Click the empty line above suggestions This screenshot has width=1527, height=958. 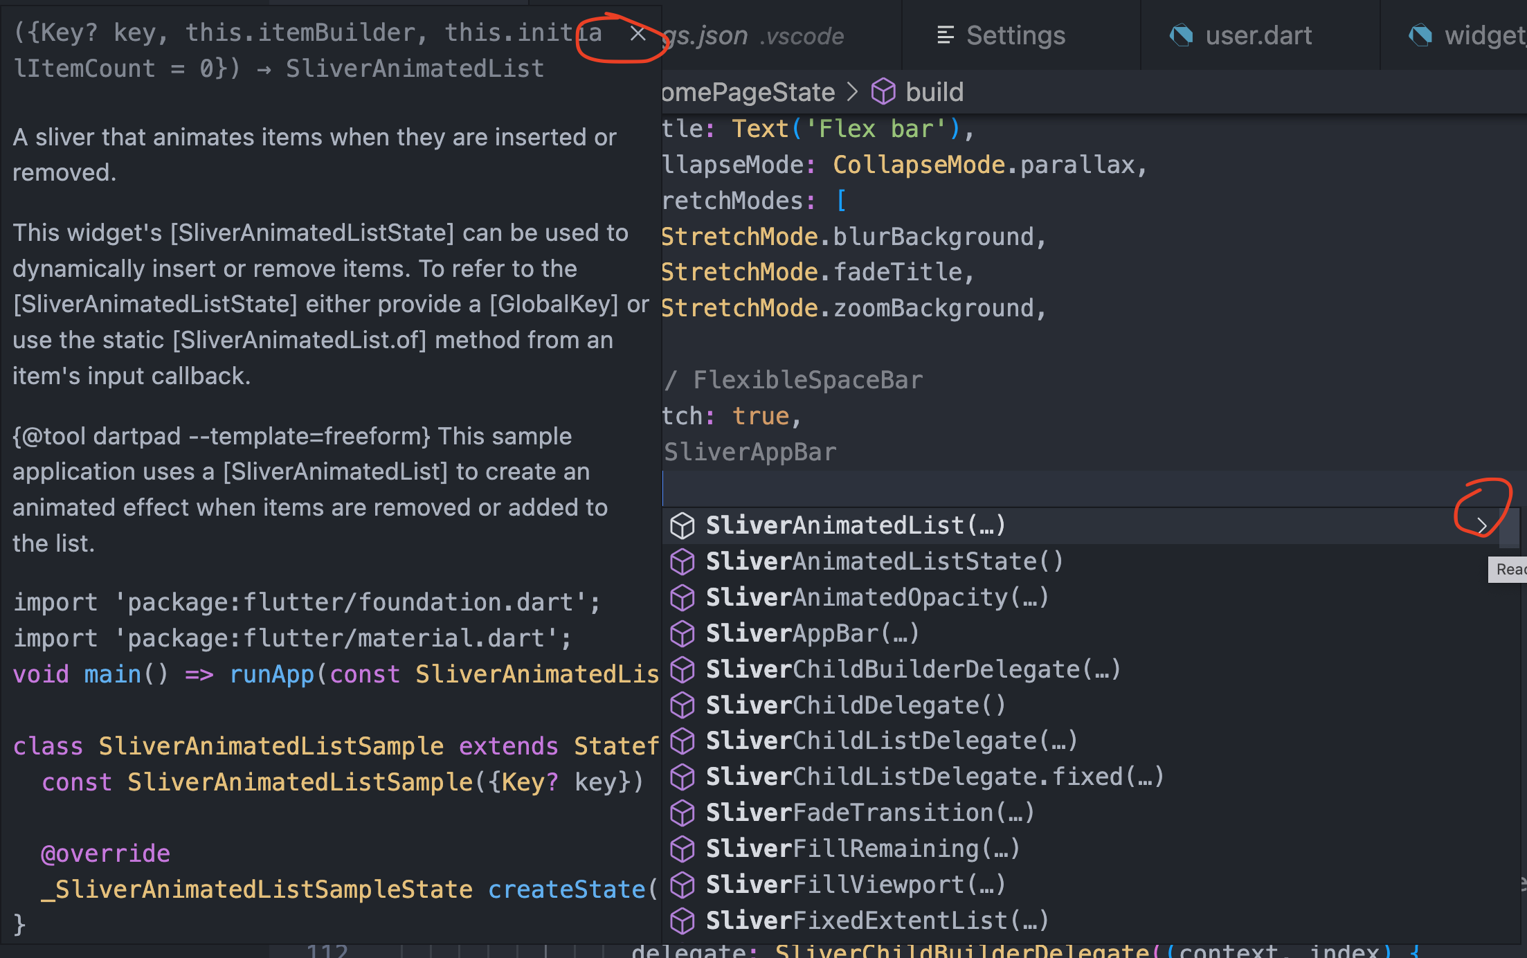point(1094,489)
